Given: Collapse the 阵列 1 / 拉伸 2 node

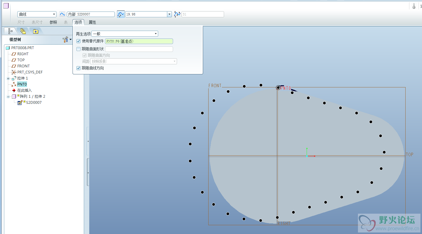Looking at the screenshot, I should (x=8, y=97).
